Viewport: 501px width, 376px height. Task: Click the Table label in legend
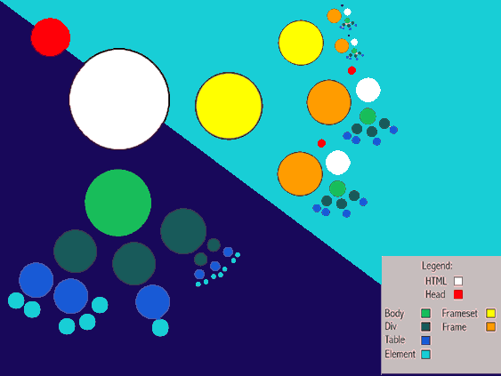pos(395,340)
